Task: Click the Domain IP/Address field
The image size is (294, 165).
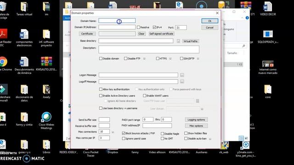Action: (x=117, y=27)
